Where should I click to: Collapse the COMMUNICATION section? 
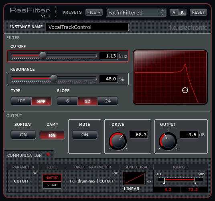pyautogui.click(x=48, y=155)
